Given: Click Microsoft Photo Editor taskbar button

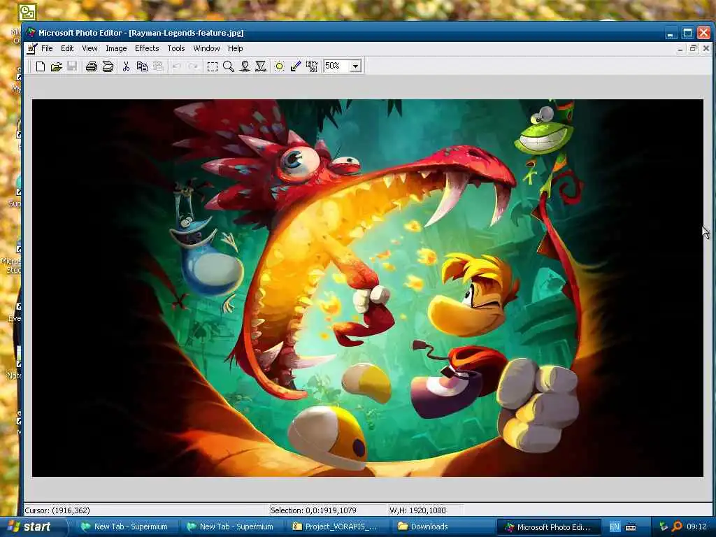Looking at the screenshot, I should (547, 527).
